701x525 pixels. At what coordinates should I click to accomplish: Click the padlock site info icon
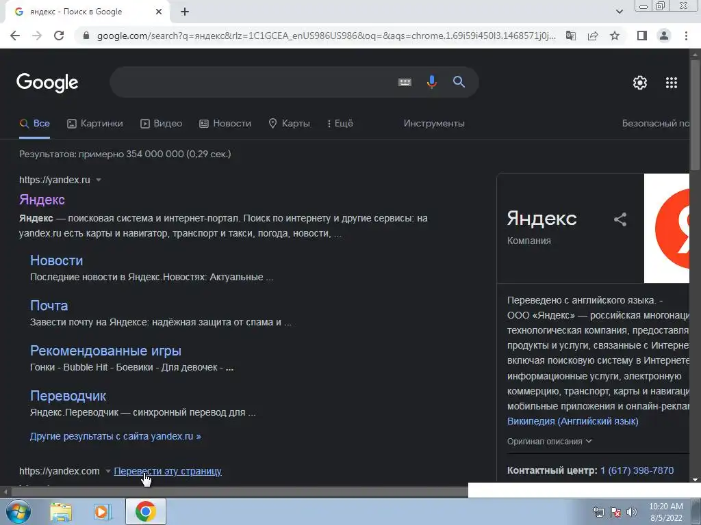coord(87,36)
